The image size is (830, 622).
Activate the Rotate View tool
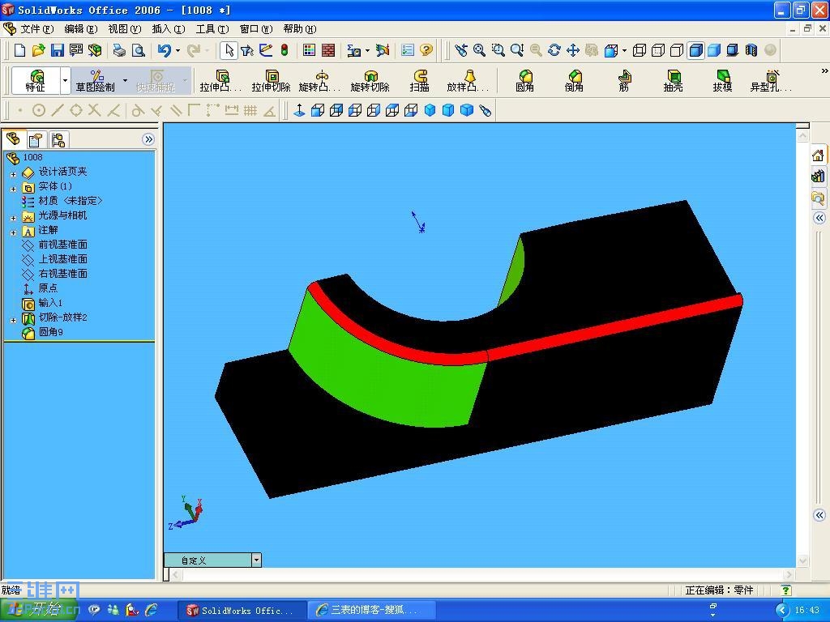tap(554, 50)
